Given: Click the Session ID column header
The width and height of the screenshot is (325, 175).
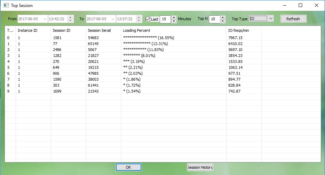Looking at the screenshot, I should (x=68, y=30).
